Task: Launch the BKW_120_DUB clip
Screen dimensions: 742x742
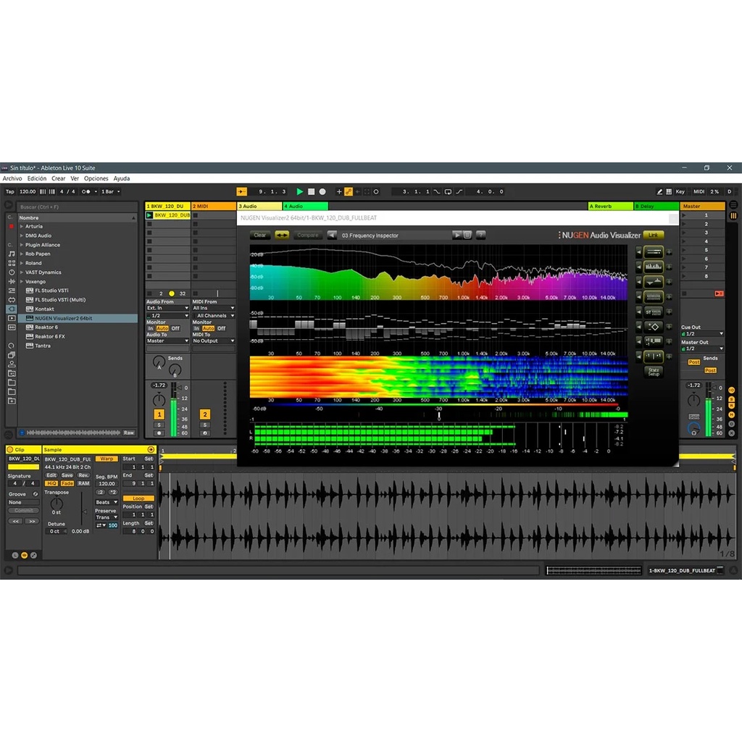Action: pos(149,215)
